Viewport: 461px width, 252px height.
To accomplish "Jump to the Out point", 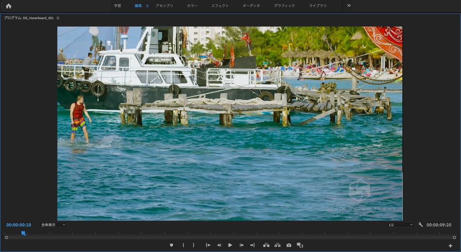I will 252,245.
